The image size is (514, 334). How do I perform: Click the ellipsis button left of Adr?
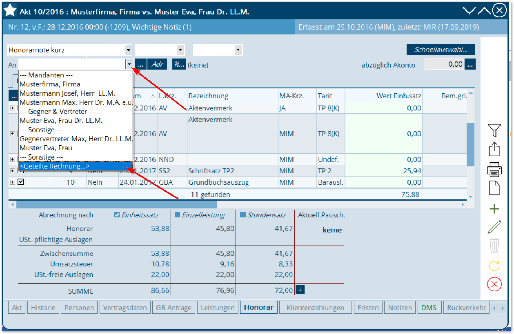point(141,64)
